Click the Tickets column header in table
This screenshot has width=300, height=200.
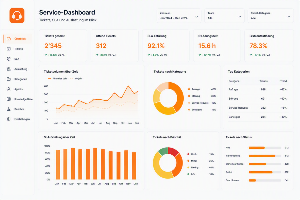click(x=263, y=81)
